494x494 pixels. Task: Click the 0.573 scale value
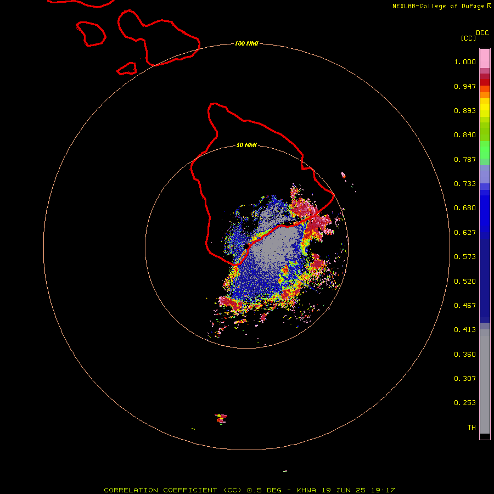click(465, 257)
